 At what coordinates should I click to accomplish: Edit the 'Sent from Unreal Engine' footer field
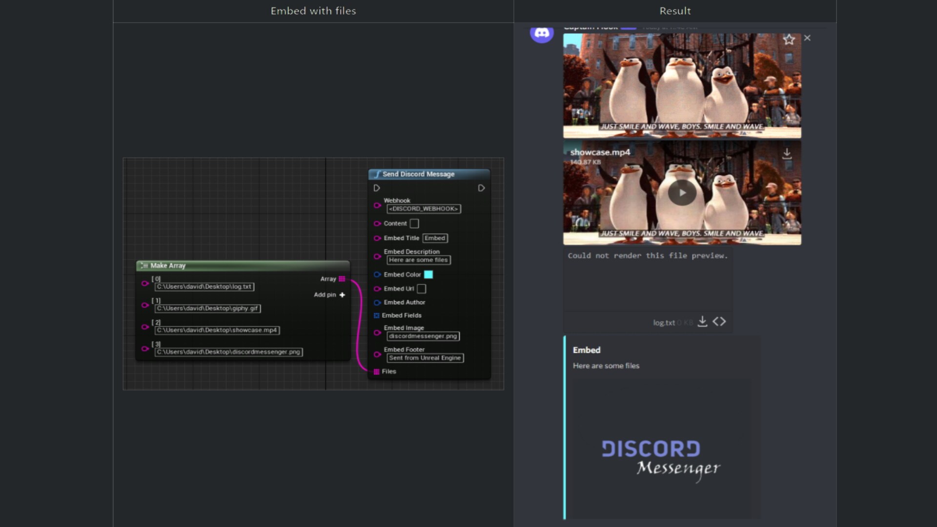coord(425,358)
